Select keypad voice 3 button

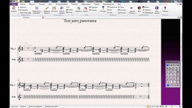(x=173, y=85)
